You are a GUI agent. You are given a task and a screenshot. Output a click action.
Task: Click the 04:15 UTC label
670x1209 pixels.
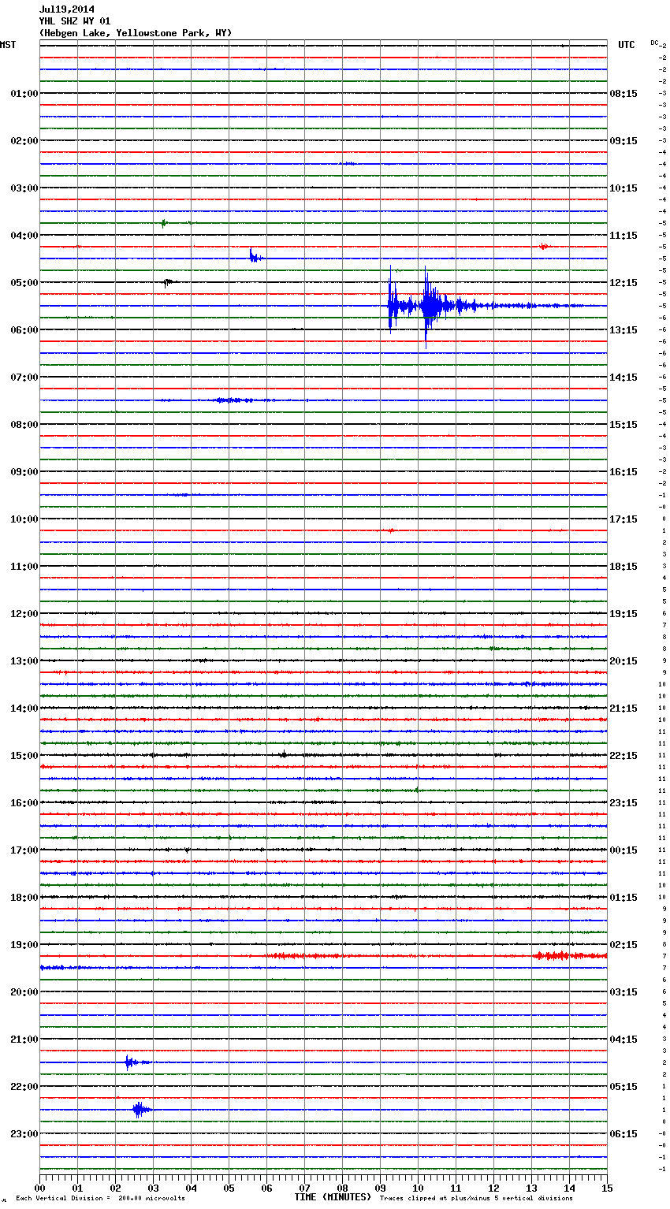click(623, 1039)
